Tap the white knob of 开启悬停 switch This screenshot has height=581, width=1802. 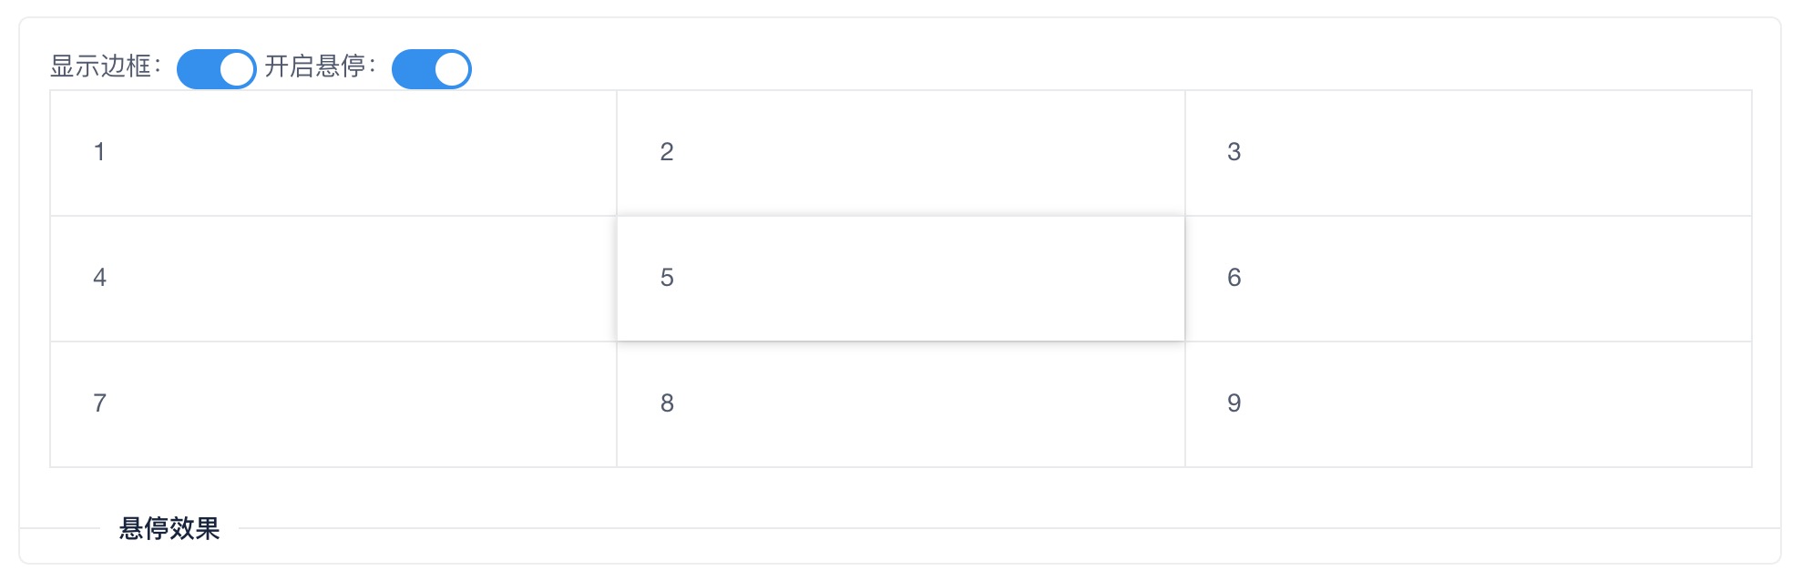point(452,69)
